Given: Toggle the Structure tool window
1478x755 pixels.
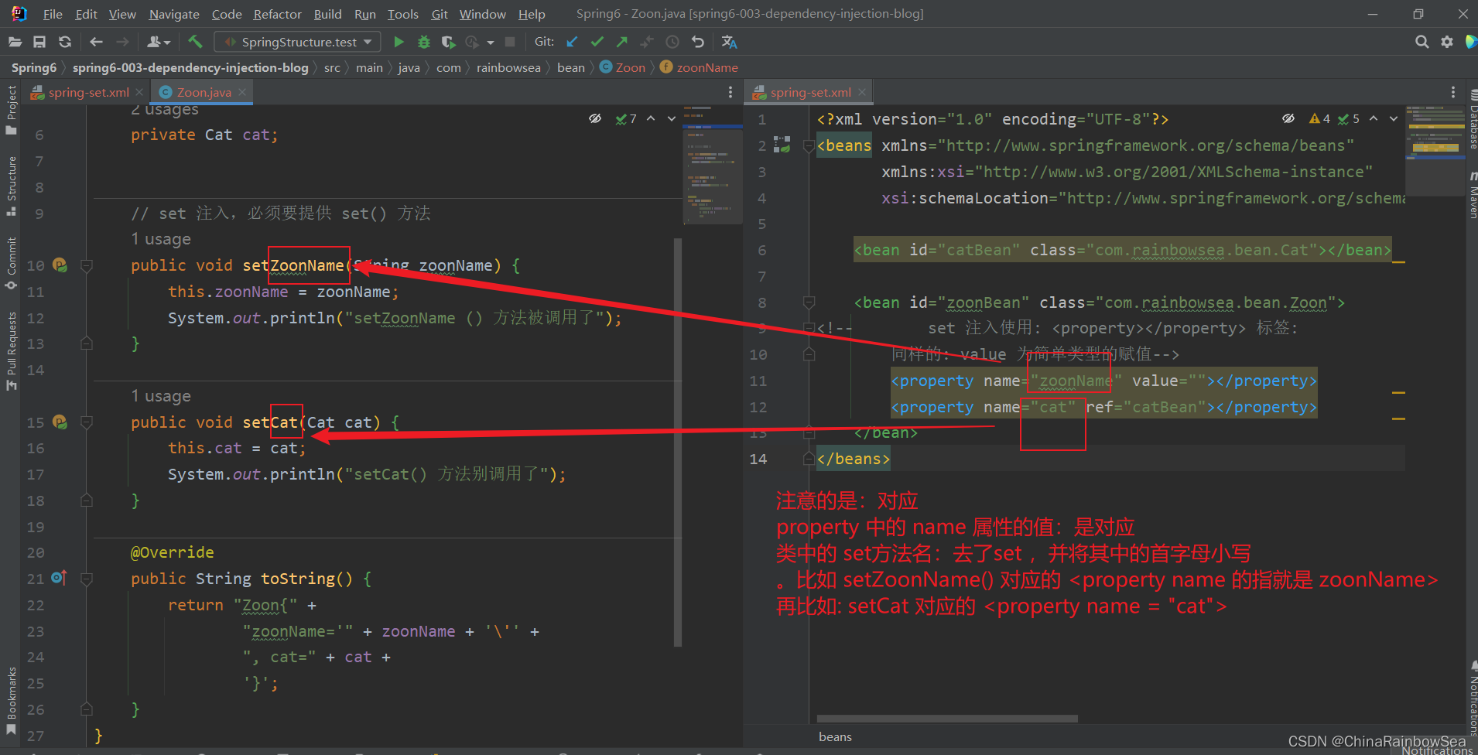Looking at the screenshot, I should click(11, 186).
